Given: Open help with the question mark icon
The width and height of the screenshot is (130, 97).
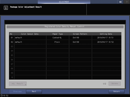Looking at the screenshot, I should click(127, 2).
